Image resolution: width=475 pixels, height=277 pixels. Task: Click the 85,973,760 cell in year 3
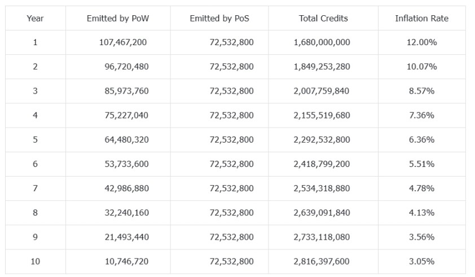(126, 91)
